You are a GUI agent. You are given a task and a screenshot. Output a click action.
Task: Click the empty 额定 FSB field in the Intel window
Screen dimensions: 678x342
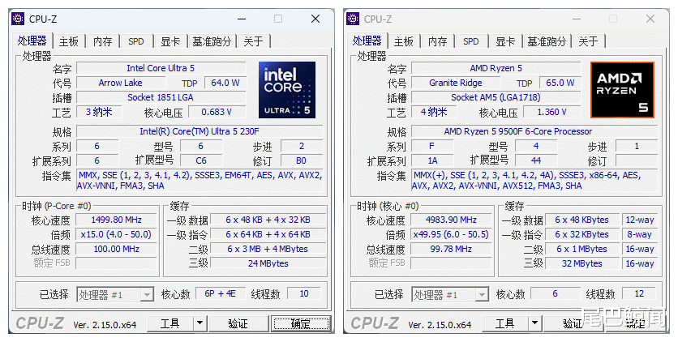(x=116, y=263)
